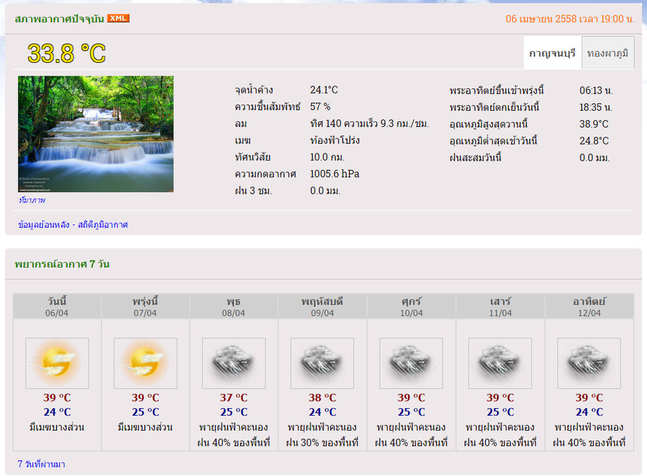The width and height of the screenshot is (647, 476).
Task: Click the sunrise time 06:13 น.
Action: click(x=596, y=90)
